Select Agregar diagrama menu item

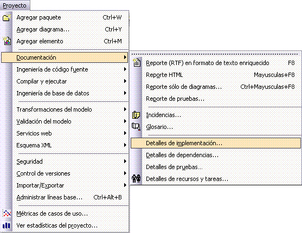(x=65, y=29)
